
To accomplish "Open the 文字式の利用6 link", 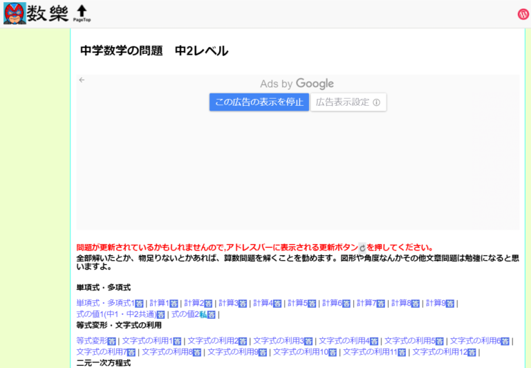I will pos(476,341).
